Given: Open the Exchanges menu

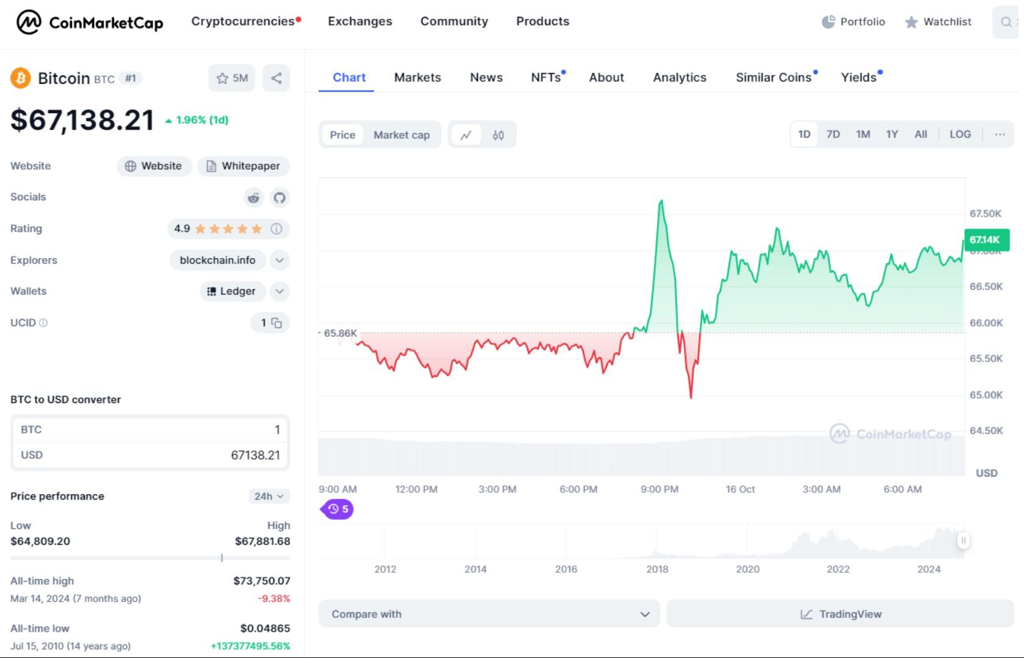Looking at the screenshot, I should pyautogui.click(x=360, y=21).
